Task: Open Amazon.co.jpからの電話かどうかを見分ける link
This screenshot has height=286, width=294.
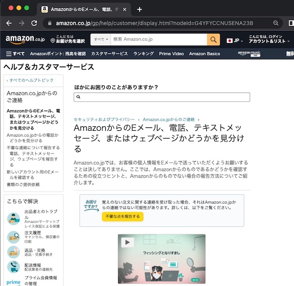Action: [x=33, y=138]
